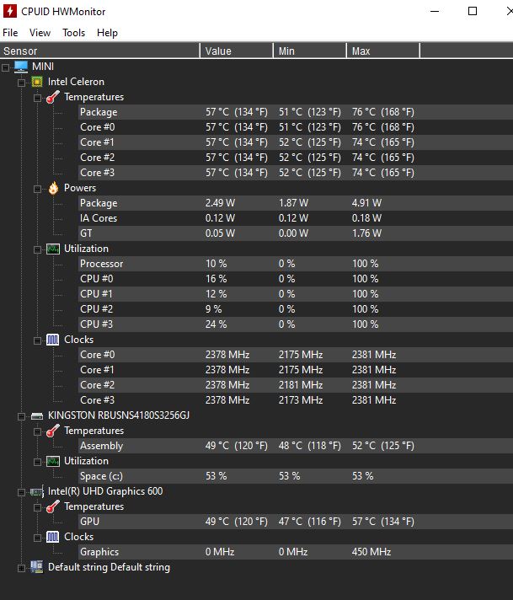Select the Assembly temperature row
513x600 pixels.
(x=296, y=446)
